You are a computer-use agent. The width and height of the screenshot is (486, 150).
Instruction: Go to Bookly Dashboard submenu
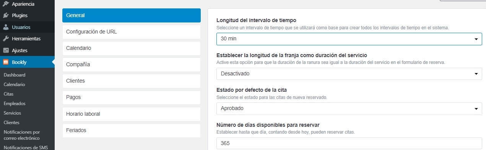[15, 75]
